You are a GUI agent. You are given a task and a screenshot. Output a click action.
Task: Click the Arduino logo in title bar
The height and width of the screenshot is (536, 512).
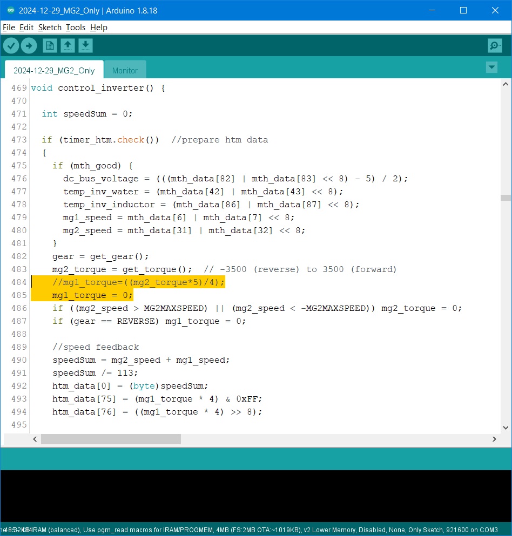(10, 10)
